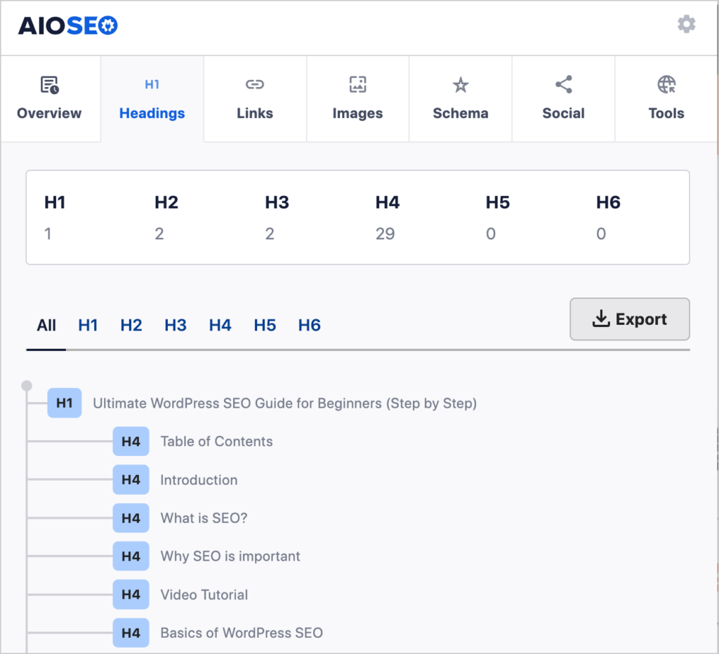Click the AIOSEO logo
Image resolution: width=719 pixels, height=654 pixels.
68,26
